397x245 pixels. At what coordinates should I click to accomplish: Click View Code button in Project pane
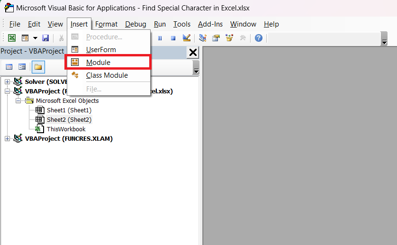[9, 67]
